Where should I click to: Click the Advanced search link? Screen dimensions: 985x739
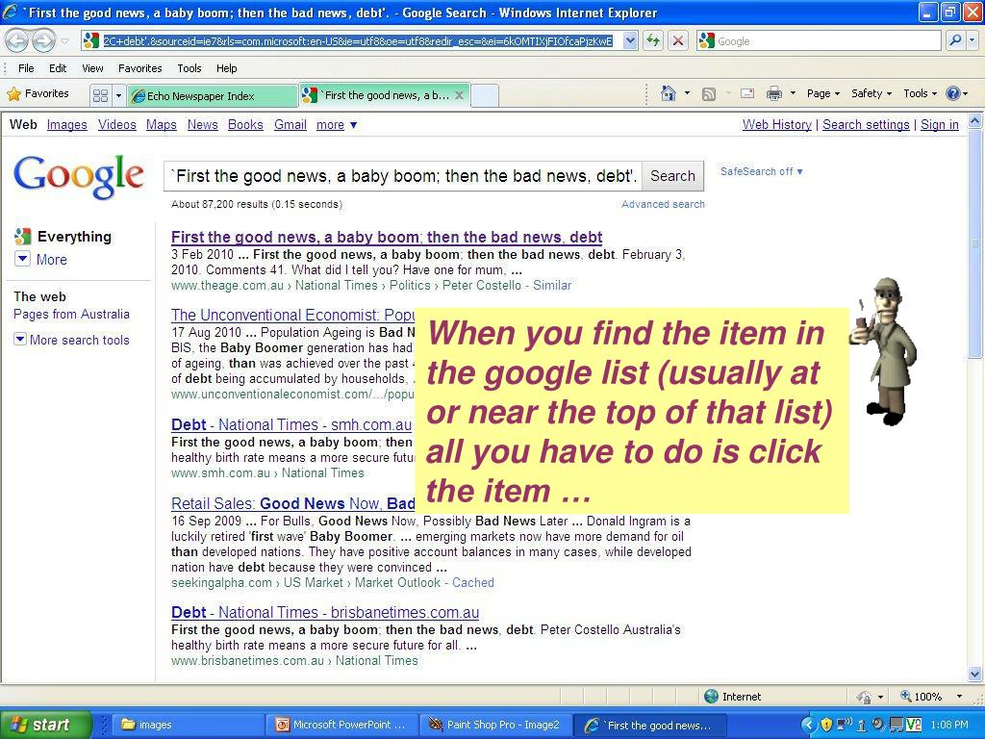663,204
